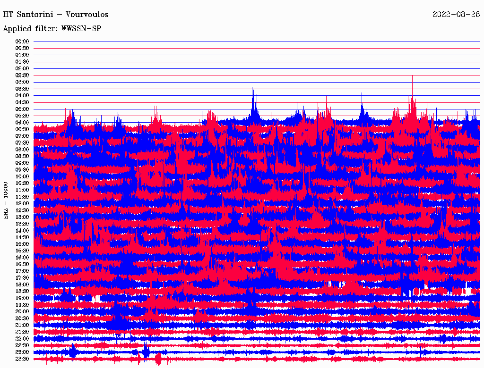This screenshot has height=368, width=484.
Task: Click the 06:00 time row label
Action: (22, 123)
